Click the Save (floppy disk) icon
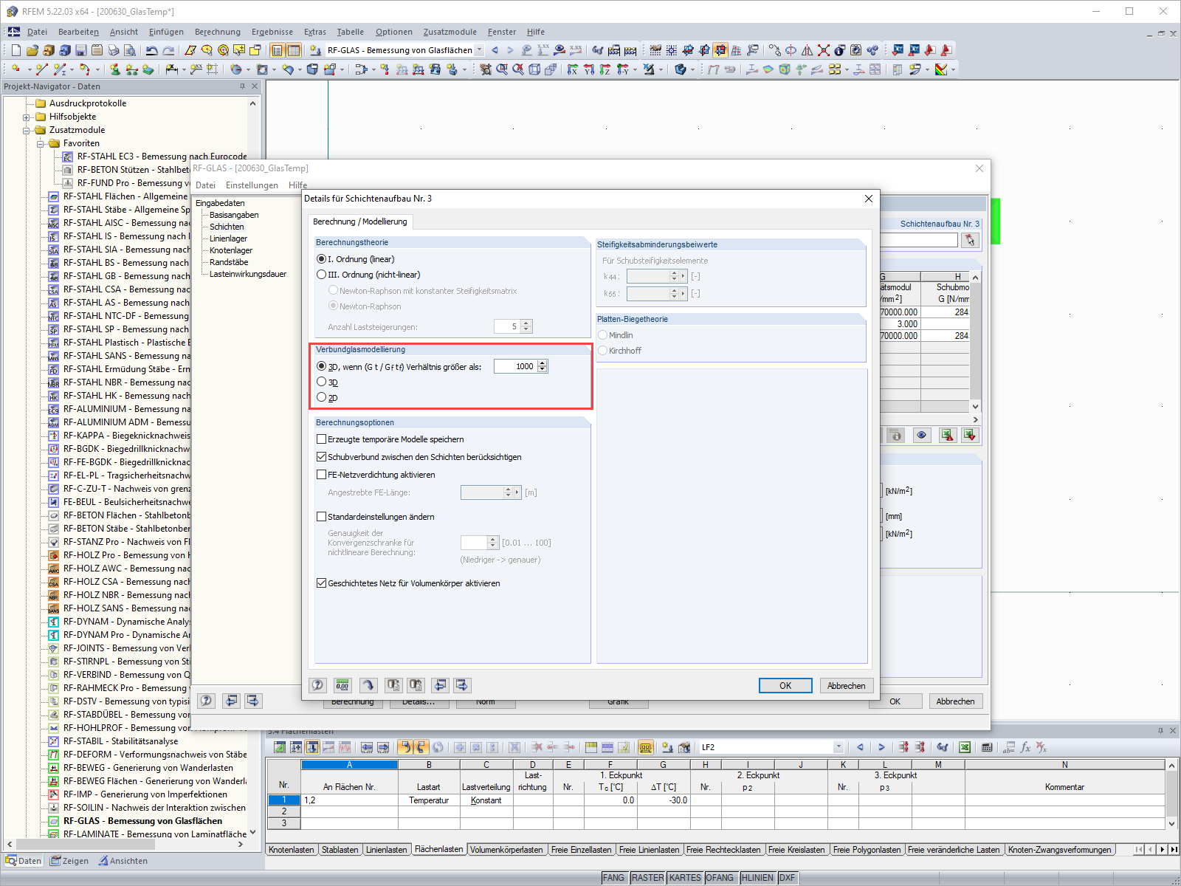 81,50
